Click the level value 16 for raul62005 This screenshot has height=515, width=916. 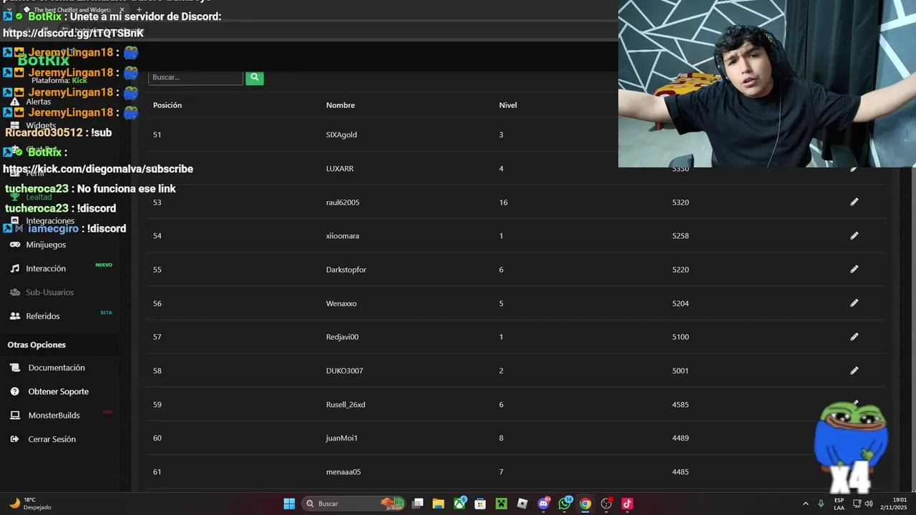(503, 202)
